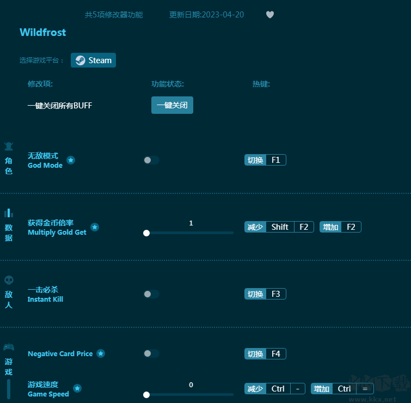The width and height of the screenshot is (411, 403).
Task: Click the star icon beside Game Speed
Action: click(x=77, y=388)
